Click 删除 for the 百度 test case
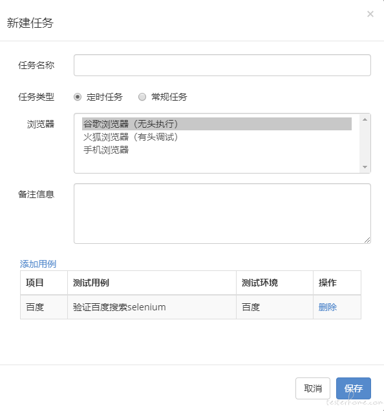The height and width of the screenshot is (411, 384). click(x=328, y=307)
